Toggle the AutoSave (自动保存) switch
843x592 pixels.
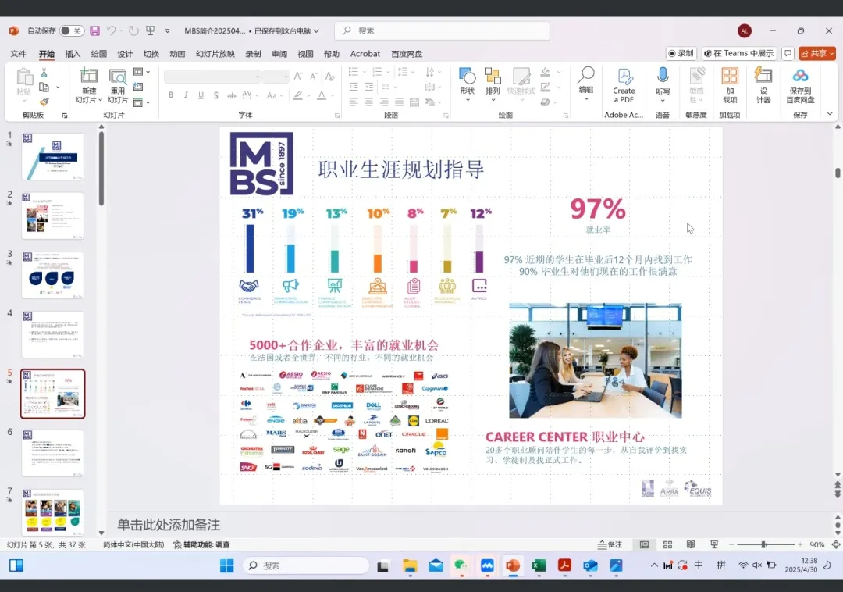[x=72, y=31]
